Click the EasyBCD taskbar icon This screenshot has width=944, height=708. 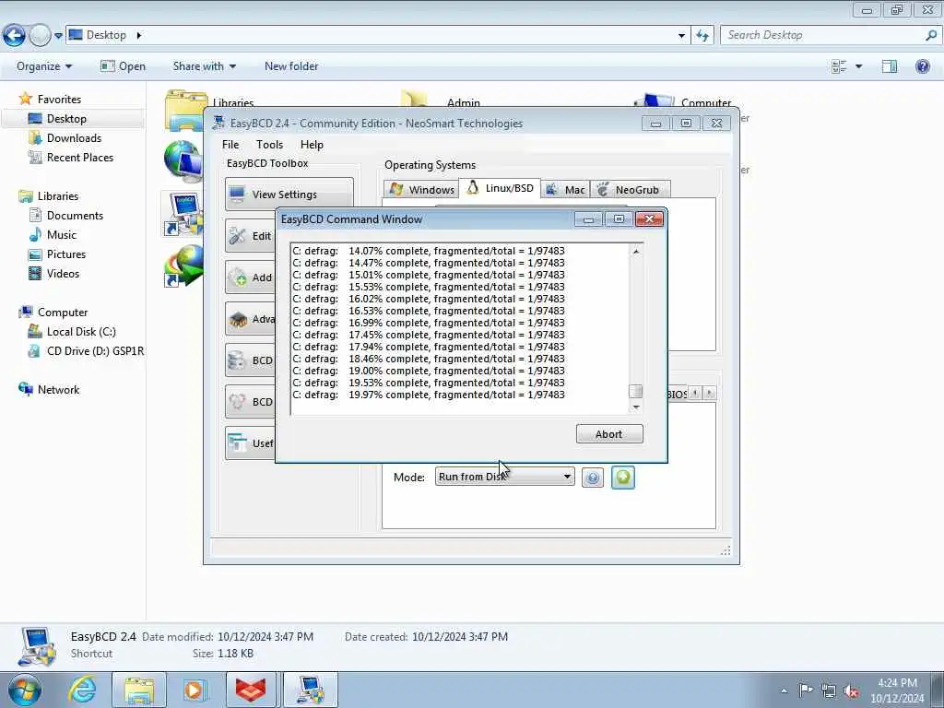pos(310,690)
